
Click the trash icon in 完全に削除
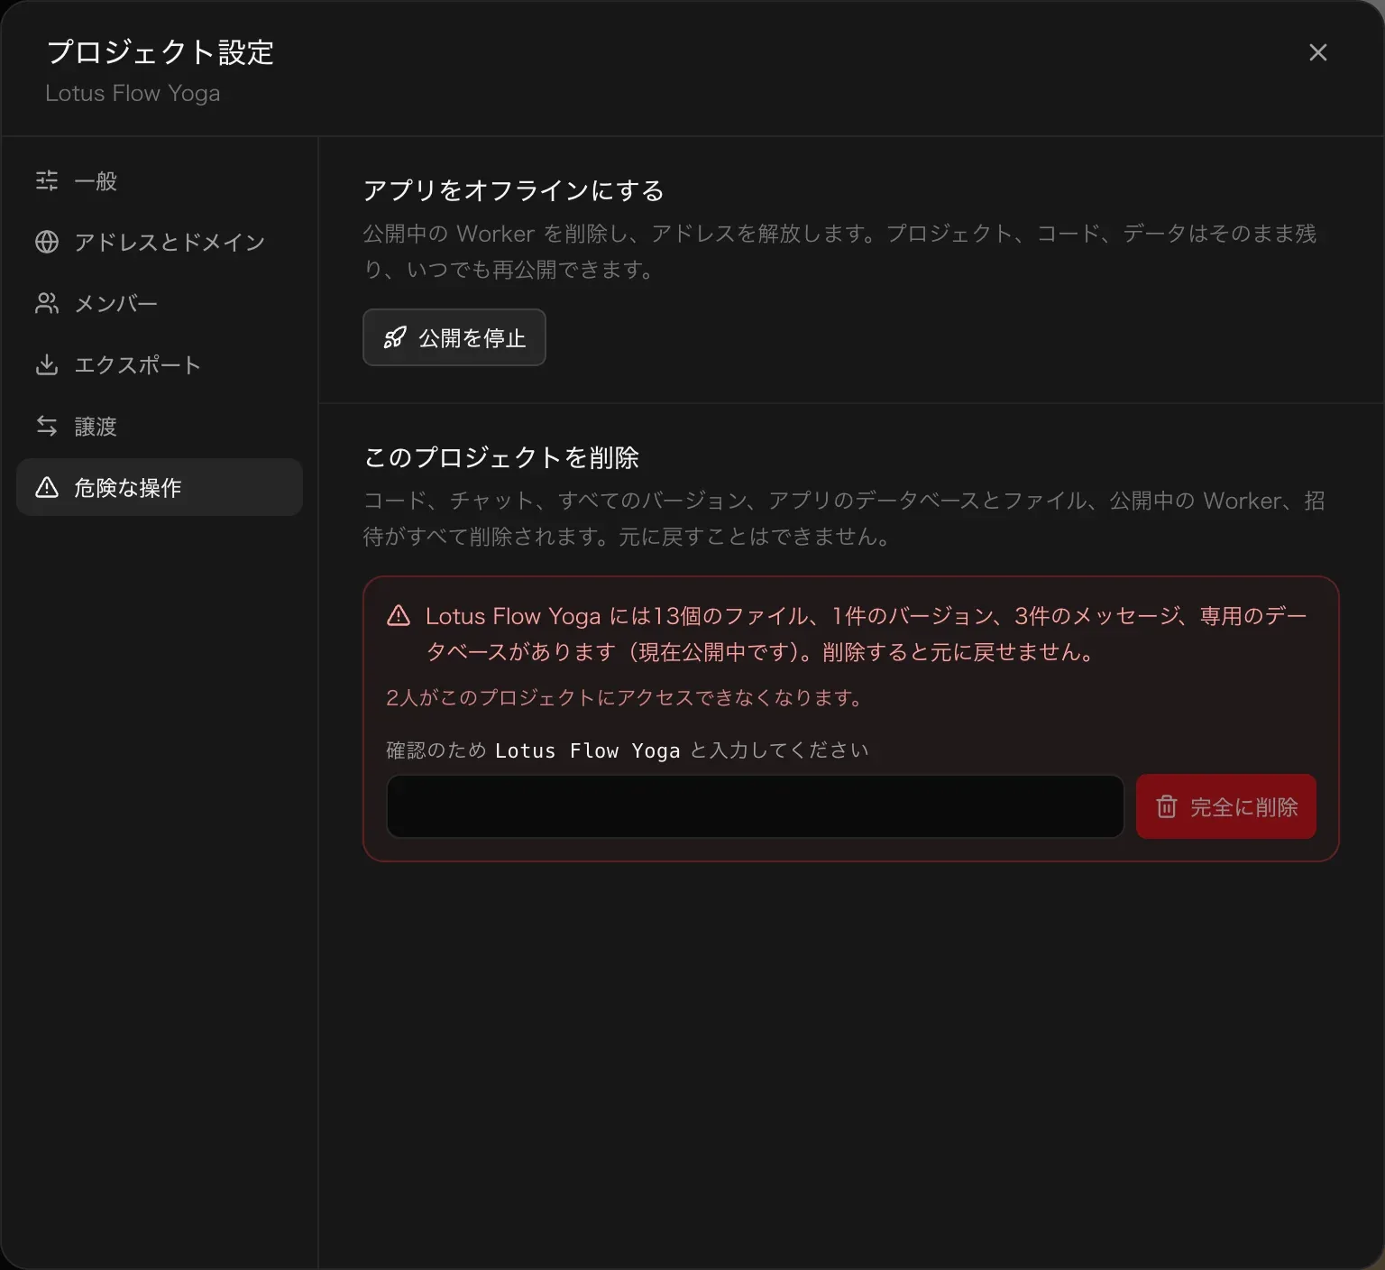[1167, 806]
